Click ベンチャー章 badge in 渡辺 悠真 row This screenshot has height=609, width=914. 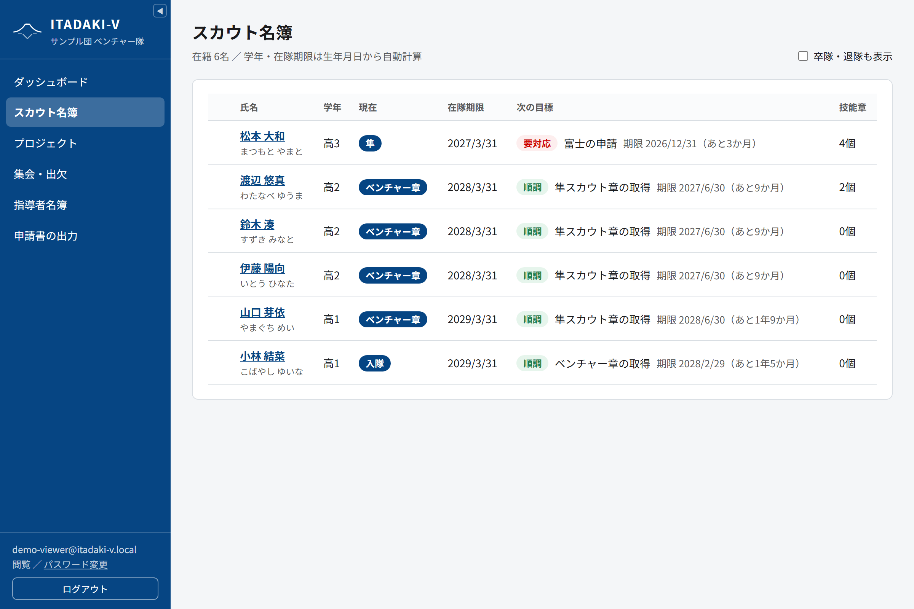[x=393, y=188]
